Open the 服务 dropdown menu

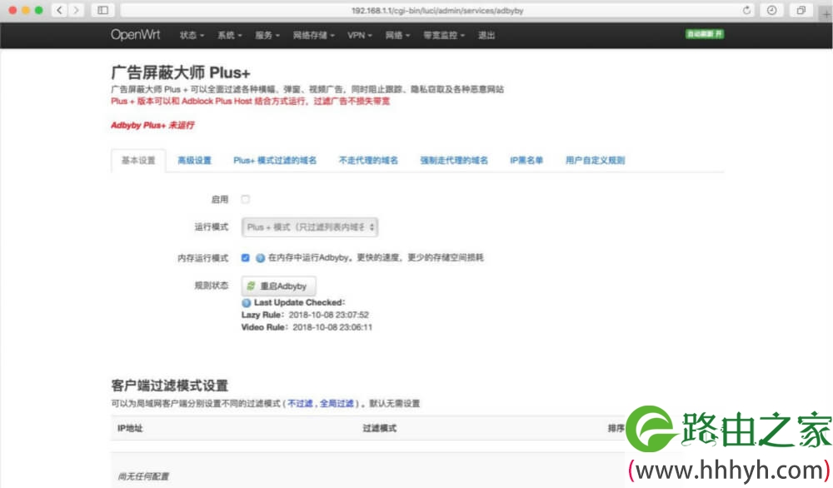click(x=267, y=35)
